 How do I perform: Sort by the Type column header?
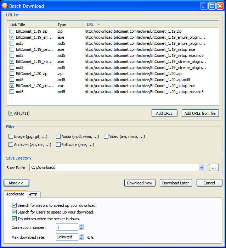[x=68, y=25]
